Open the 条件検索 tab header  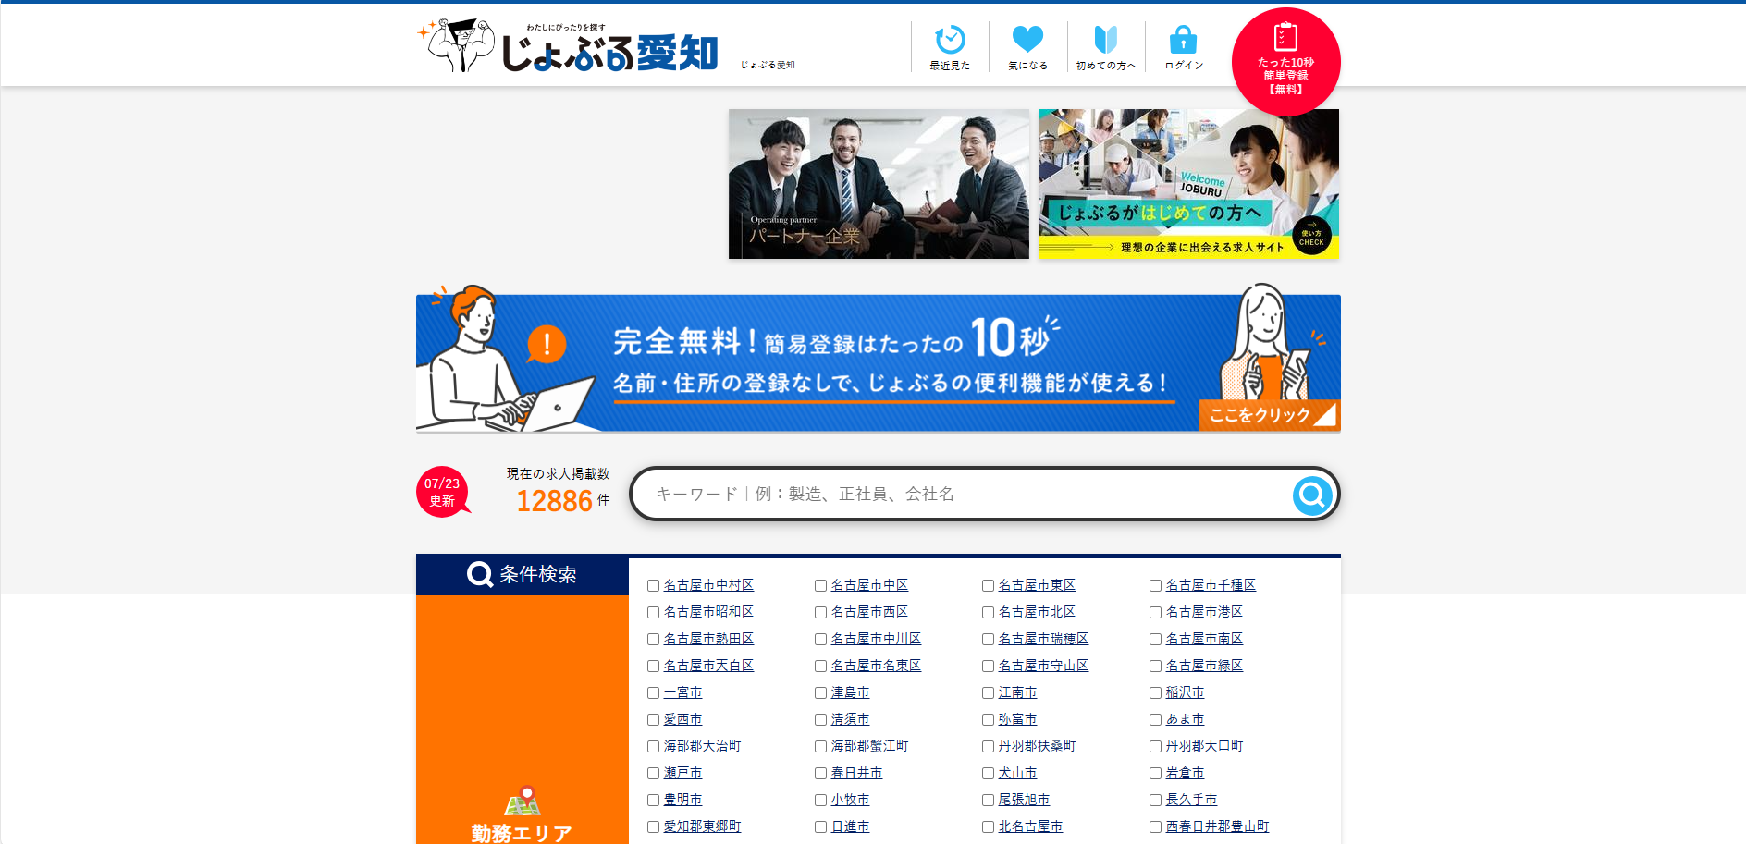[x=522, y=574]
